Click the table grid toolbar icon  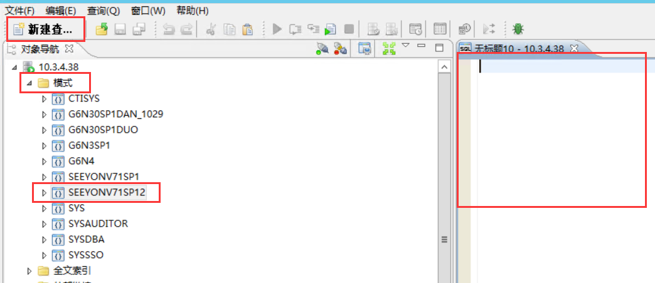pos(440,29)
